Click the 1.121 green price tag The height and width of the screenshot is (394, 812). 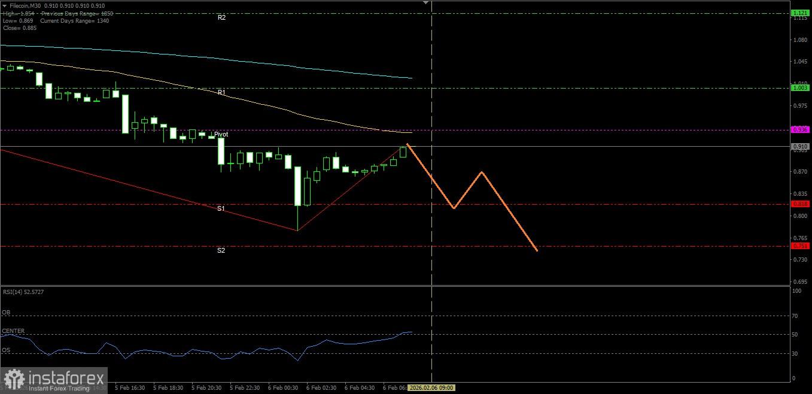click(800, 13)
